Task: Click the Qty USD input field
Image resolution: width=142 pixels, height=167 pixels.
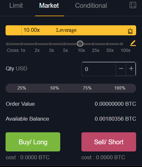Action: [x=99, y=69]
